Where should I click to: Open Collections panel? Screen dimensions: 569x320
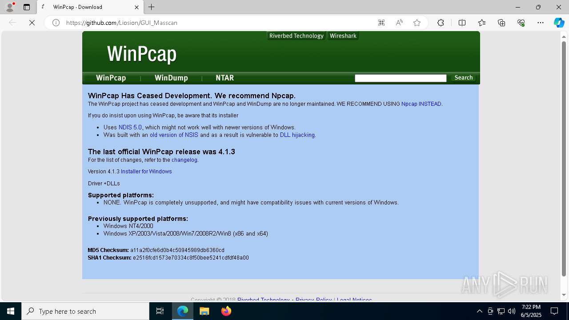coord(501,23)
